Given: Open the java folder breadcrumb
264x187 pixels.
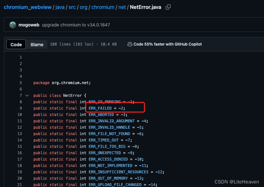Looking at the screenshot, I should (x=60, y=7).
